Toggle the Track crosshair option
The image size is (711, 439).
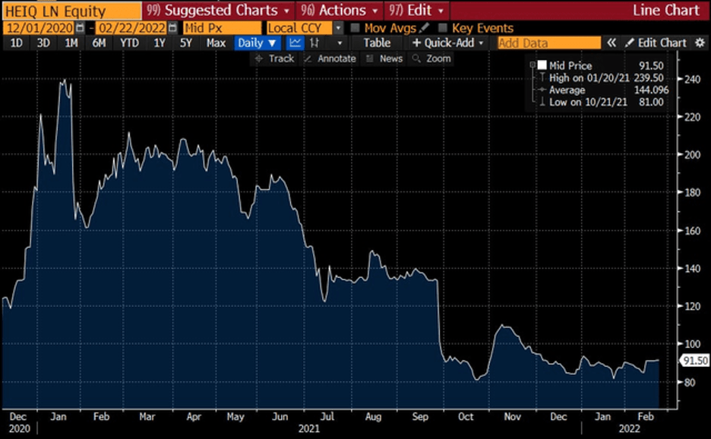274,58
